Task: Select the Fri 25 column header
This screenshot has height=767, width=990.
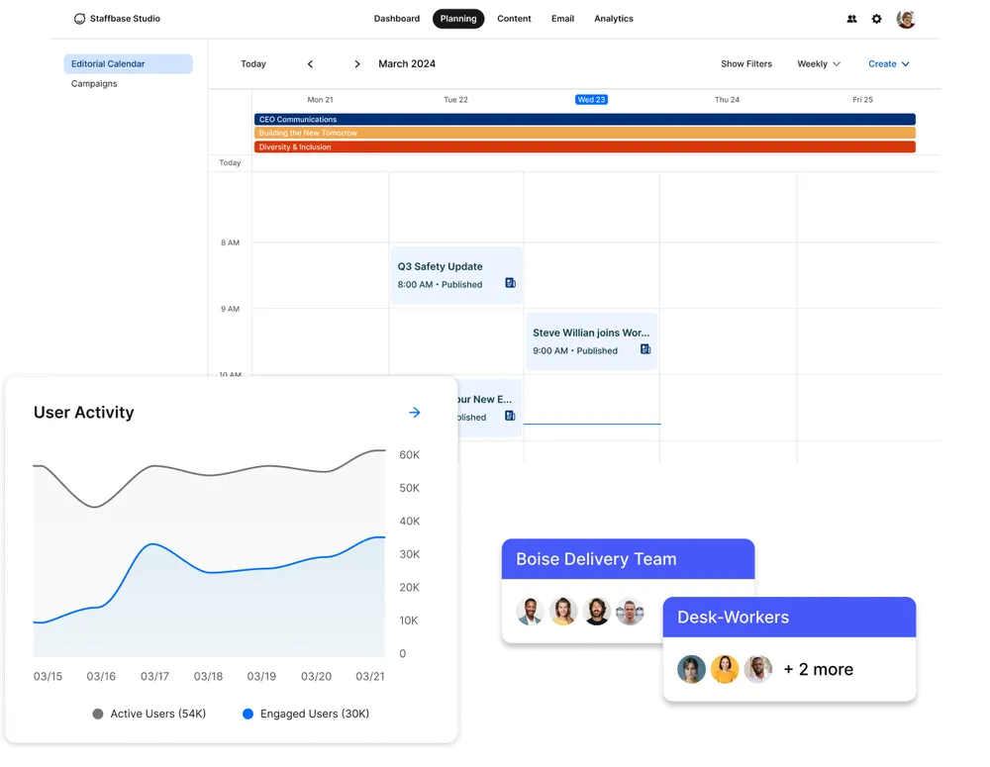Action: pos(862,100)
